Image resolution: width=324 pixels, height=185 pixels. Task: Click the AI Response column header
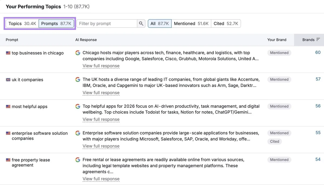click(x=86, y=40)
